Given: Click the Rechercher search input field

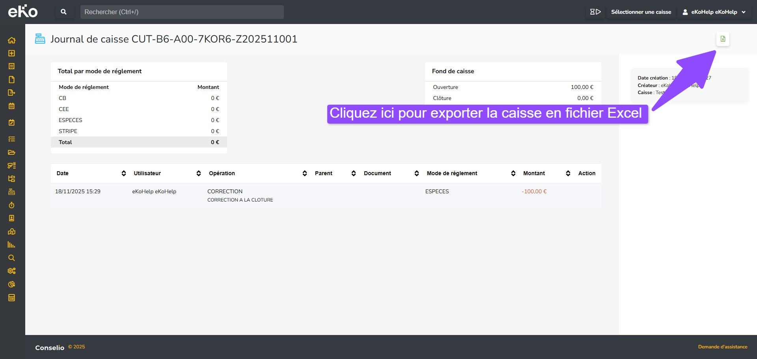Looking at the screenshot, I should [182, 12].
